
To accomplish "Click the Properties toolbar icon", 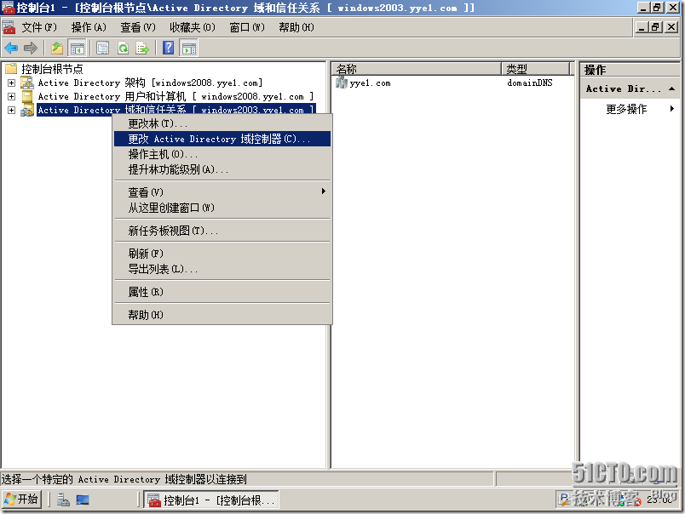I will click(x=102, y=48).
